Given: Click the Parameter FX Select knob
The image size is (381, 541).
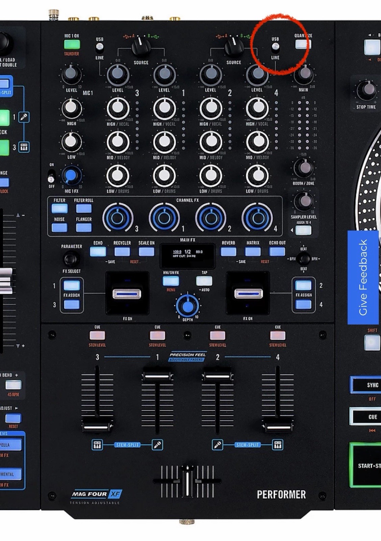Looking at the screenshot, I should 71,259.
